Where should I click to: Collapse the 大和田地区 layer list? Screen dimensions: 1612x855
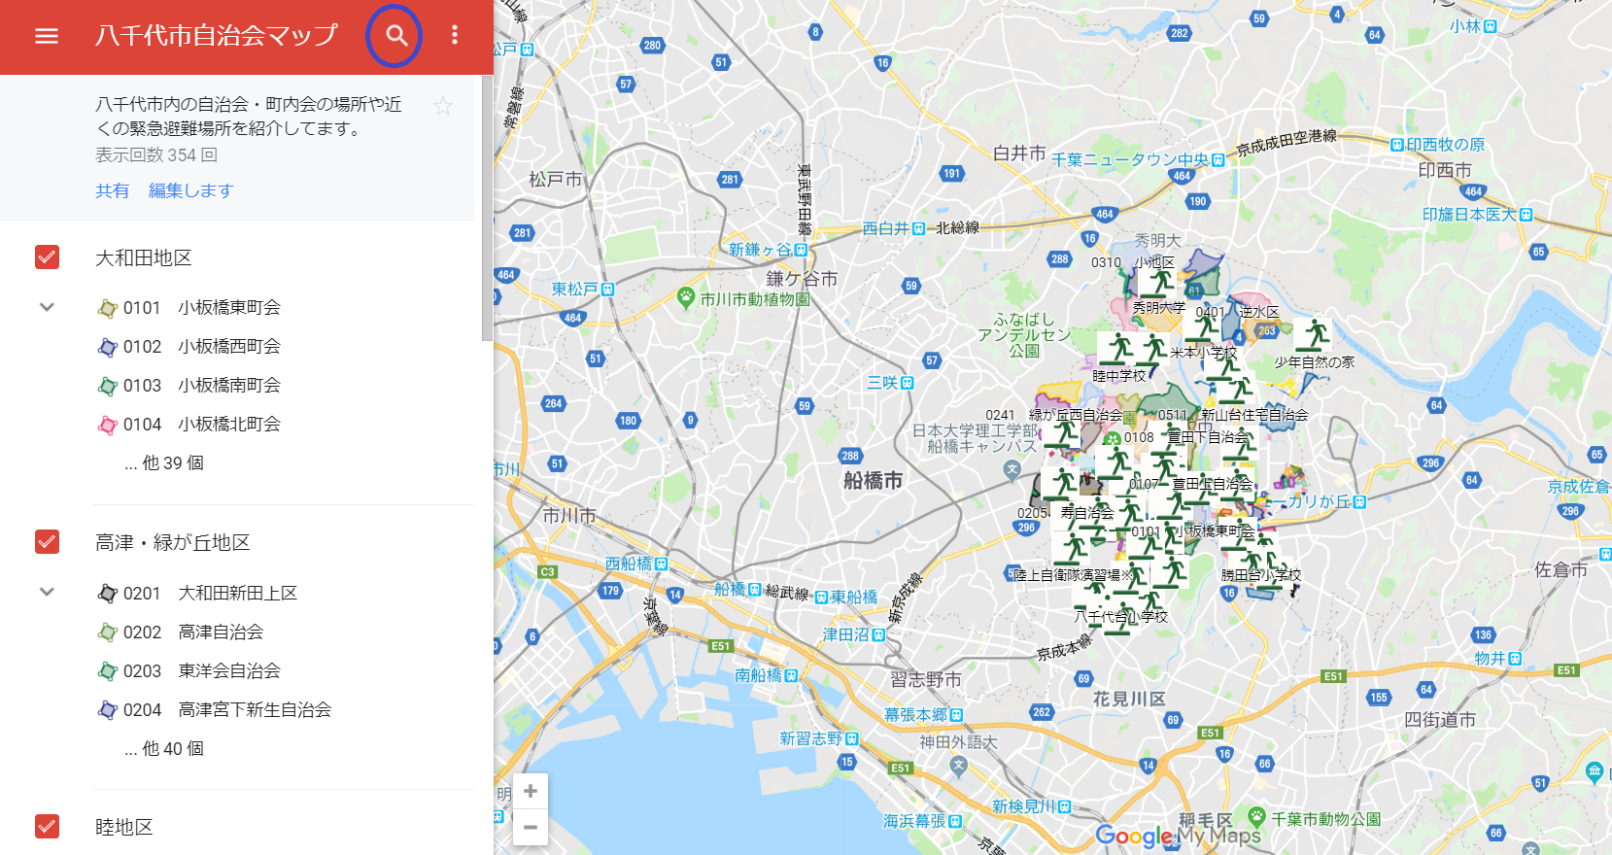pos(47,307)
